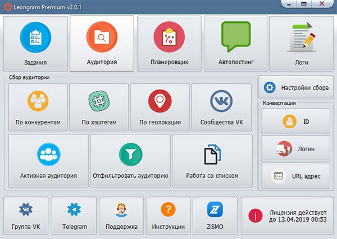Open the Автопостинг speech-bubble section
This screenshot has width=337, height=239.
[236, 44]
